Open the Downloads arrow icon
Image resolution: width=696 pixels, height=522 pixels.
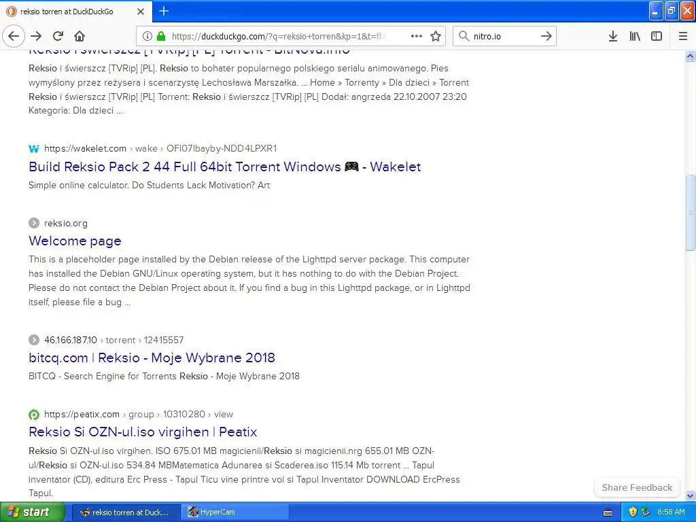(x=613, y=36)
